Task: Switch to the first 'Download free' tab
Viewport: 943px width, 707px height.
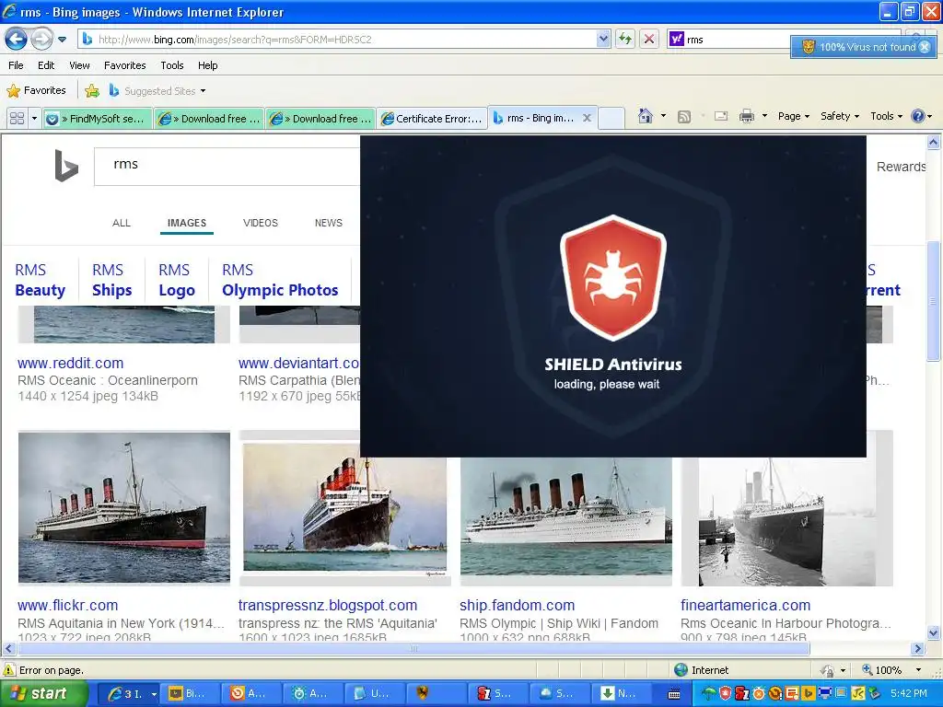Action: pyautogui.click(x=209, y=119)
